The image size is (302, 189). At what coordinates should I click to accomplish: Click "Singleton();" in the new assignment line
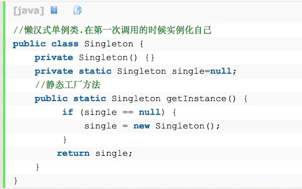point(188,126)
